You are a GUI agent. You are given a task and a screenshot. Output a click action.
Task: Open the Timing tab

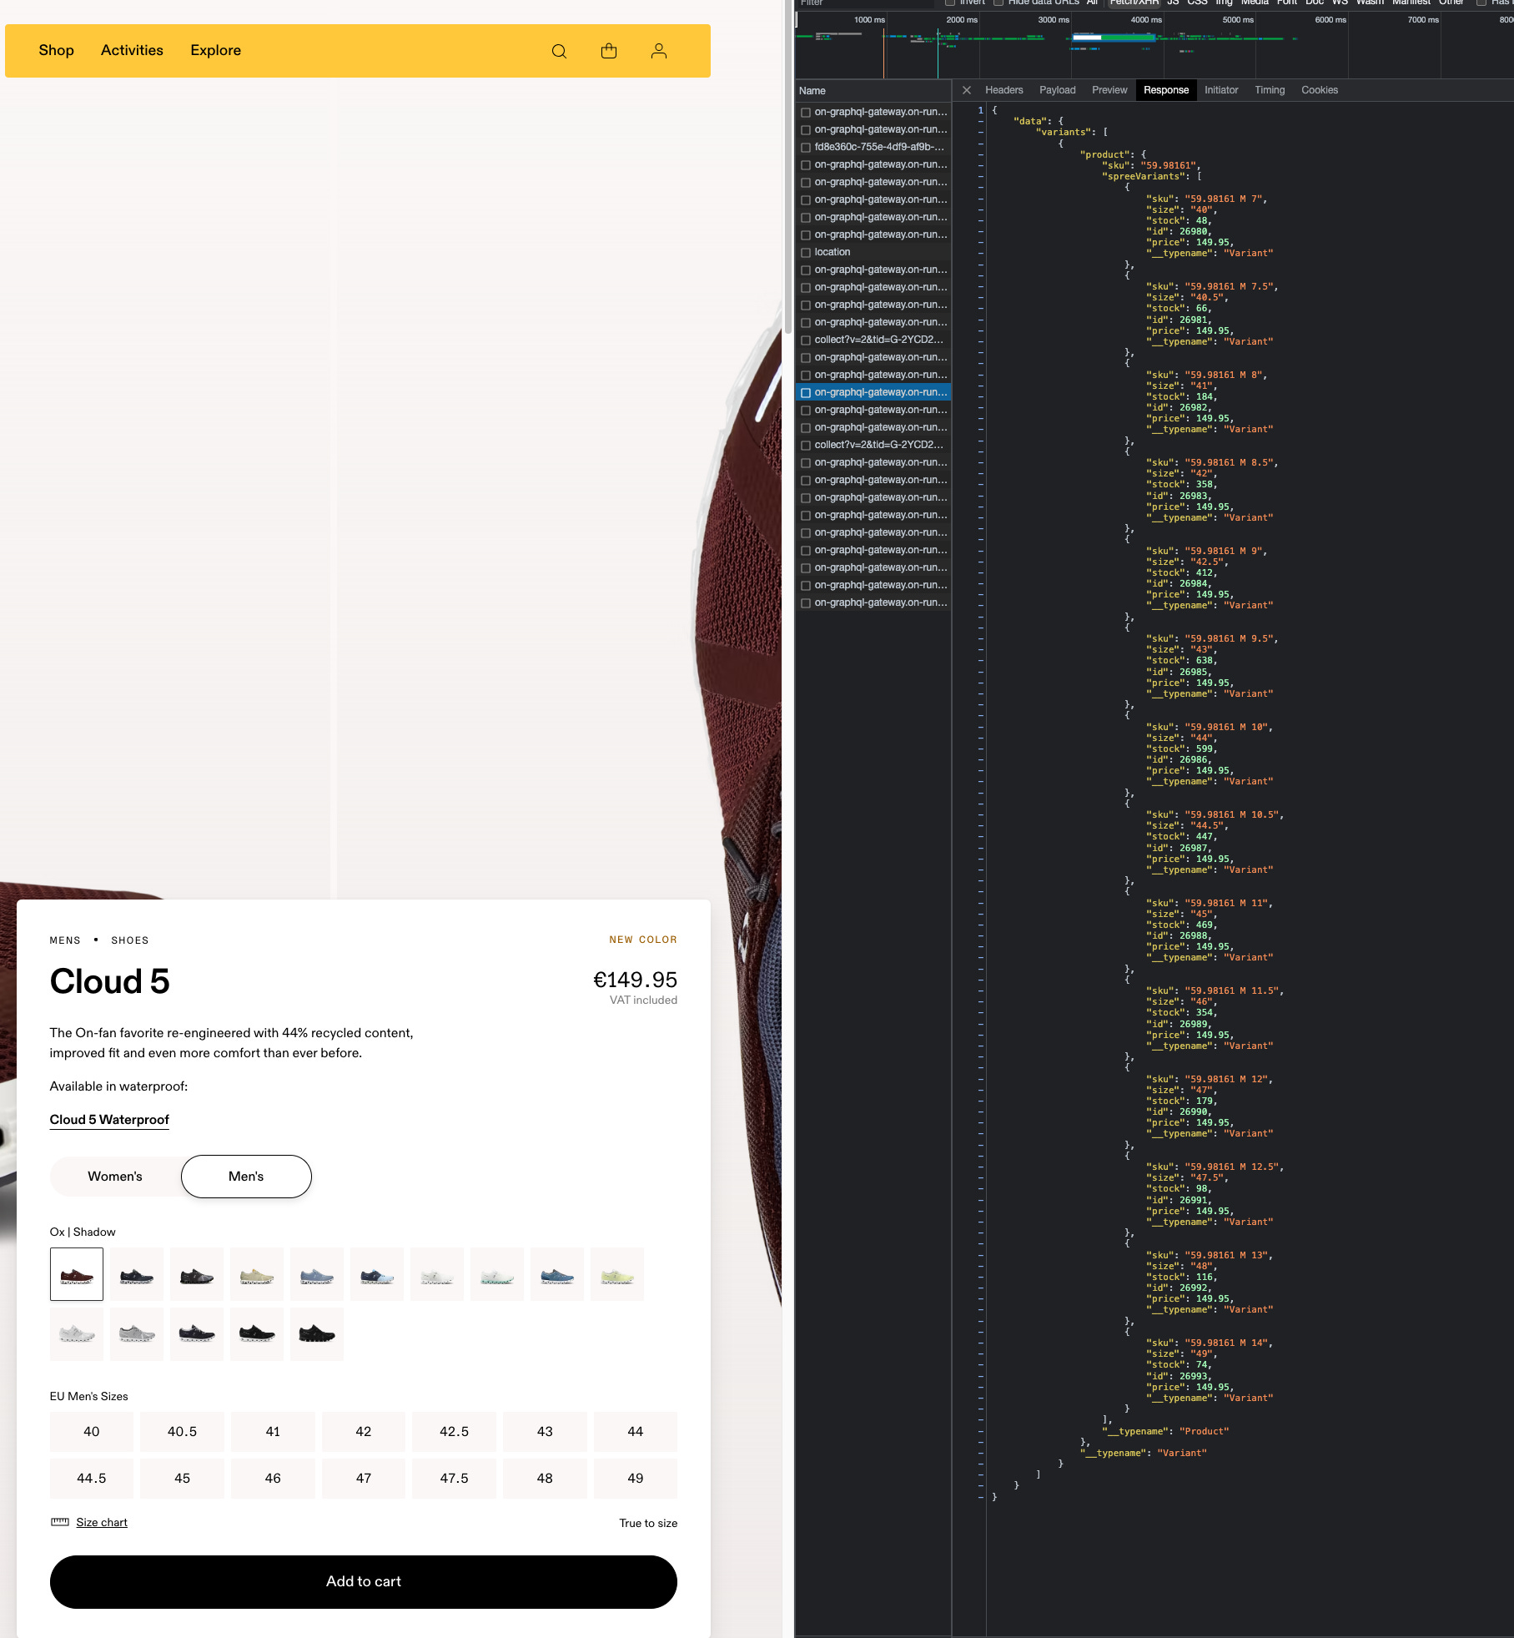point(1270,90)
